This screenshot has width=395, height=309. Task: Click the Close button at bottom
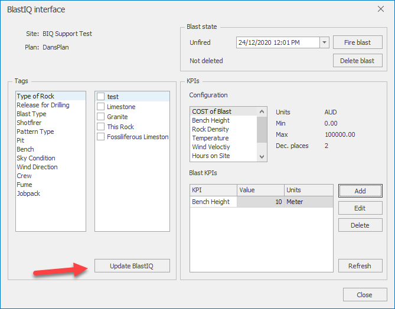[x=365, y=295]
